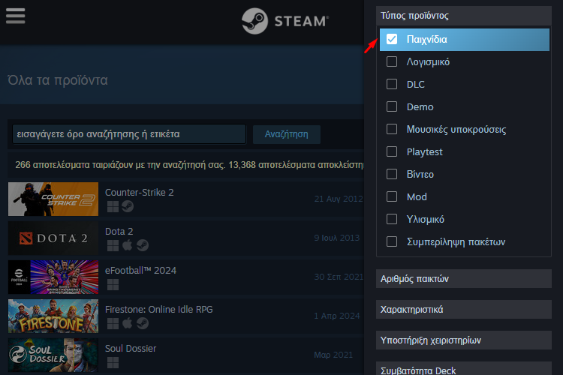
Task: Click Soul Dossier thumbnail image
Action: [x=53, y=355]
